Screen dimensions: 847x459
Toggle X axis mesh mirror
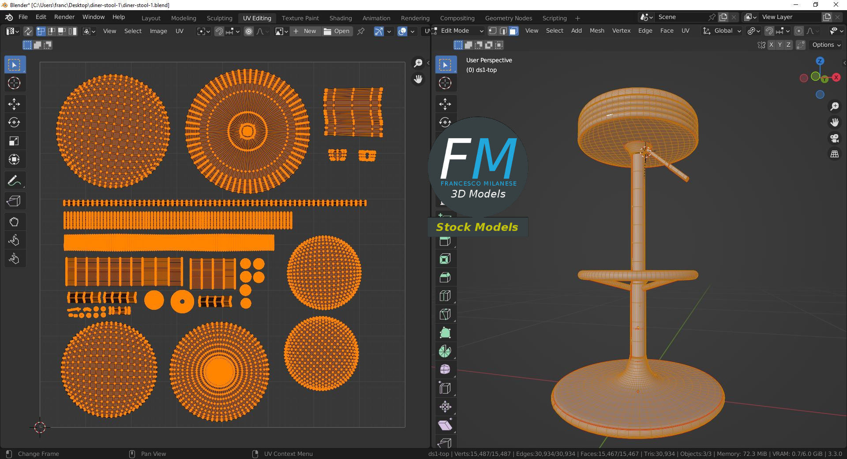click(771, 45)
